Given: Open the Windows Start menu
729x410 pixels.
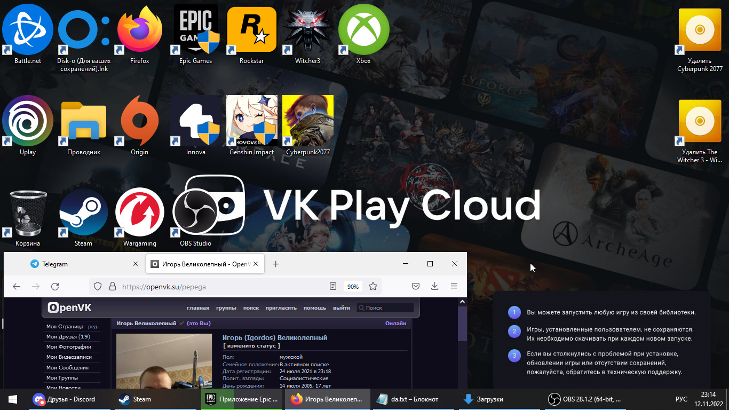Looking at the screenshot, I should [13, 399].
